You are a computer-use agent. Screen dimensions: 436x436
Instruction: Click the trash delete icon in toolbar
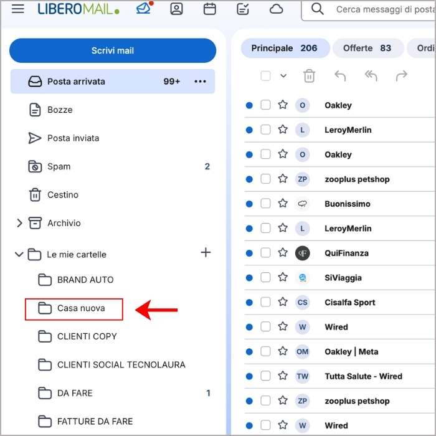(309, 75)
